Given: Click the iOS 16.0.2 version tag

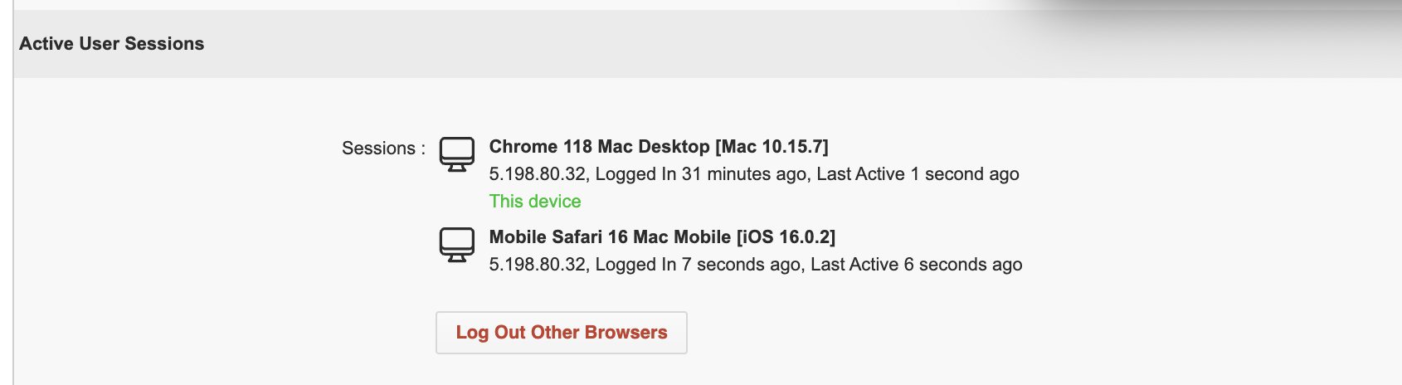Looking at the screenshot, I should pyautogui.click(x=786, y=237).
